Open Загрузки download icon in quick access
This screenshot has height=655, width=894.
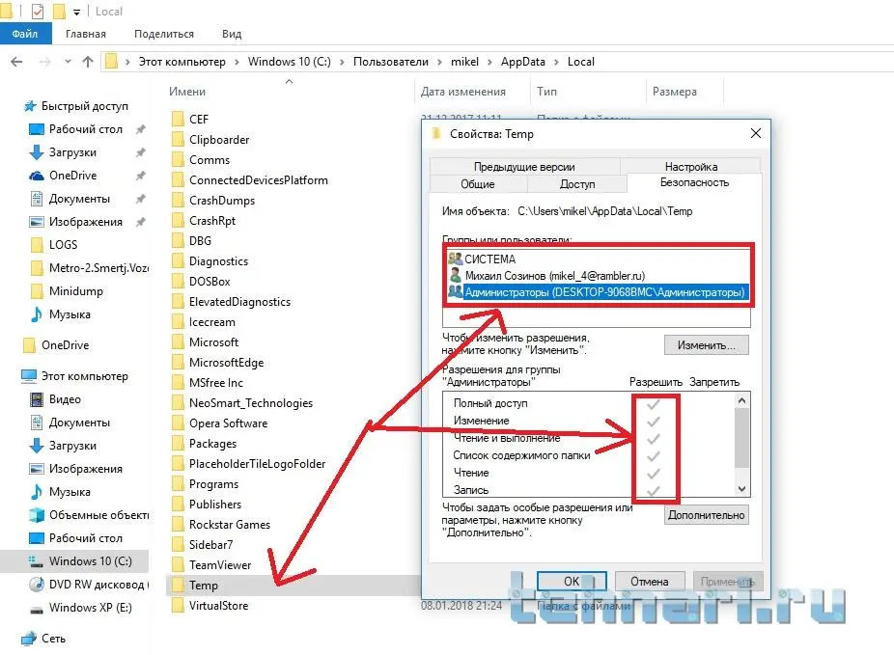pos(36,152)
